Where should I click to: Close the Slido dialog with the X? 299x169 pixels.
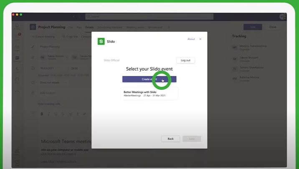coord(200,39)
